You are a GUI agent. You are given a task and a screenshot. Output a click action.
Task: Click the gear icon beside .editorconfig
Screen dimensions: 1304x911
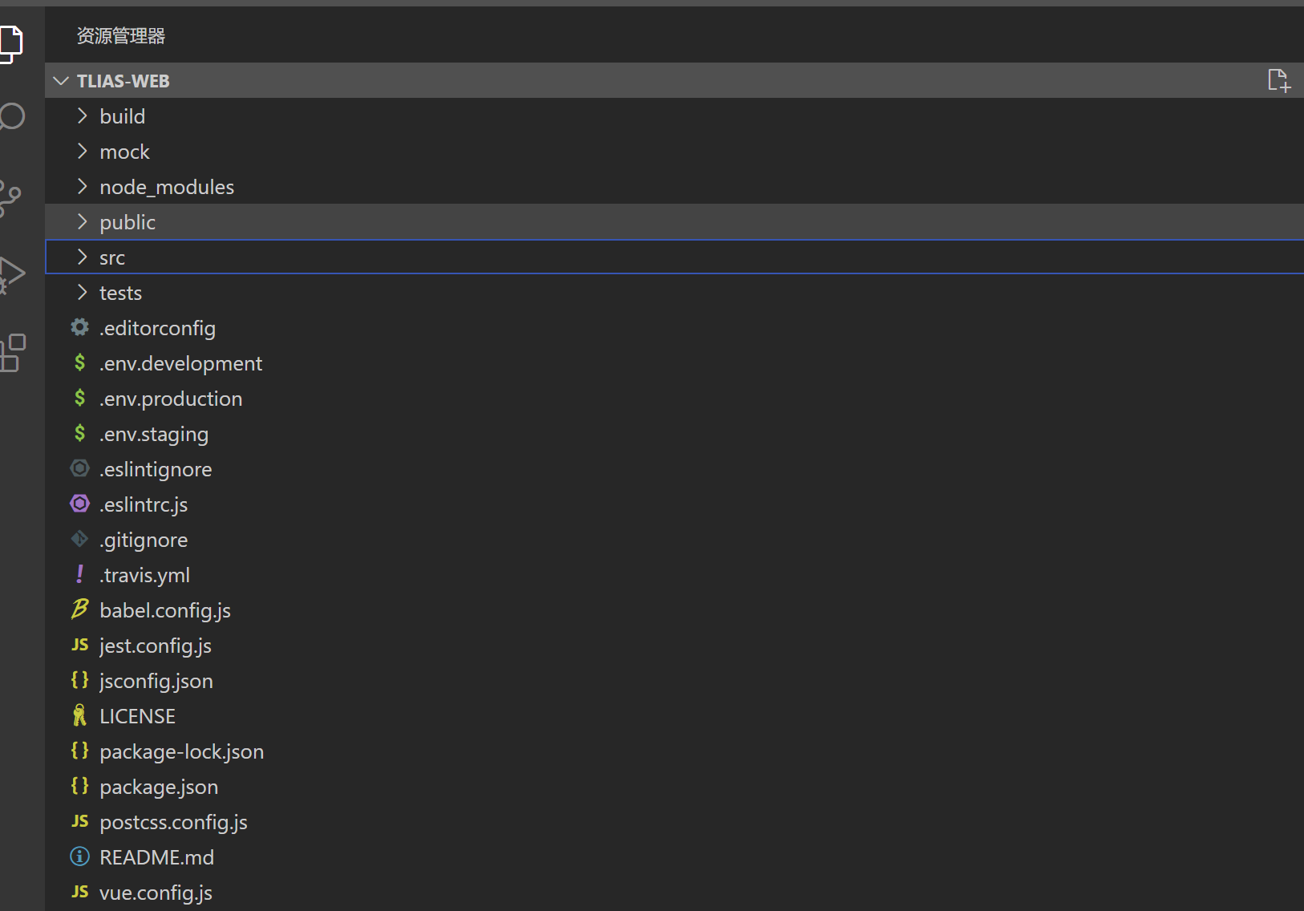[x=79, y=327]
